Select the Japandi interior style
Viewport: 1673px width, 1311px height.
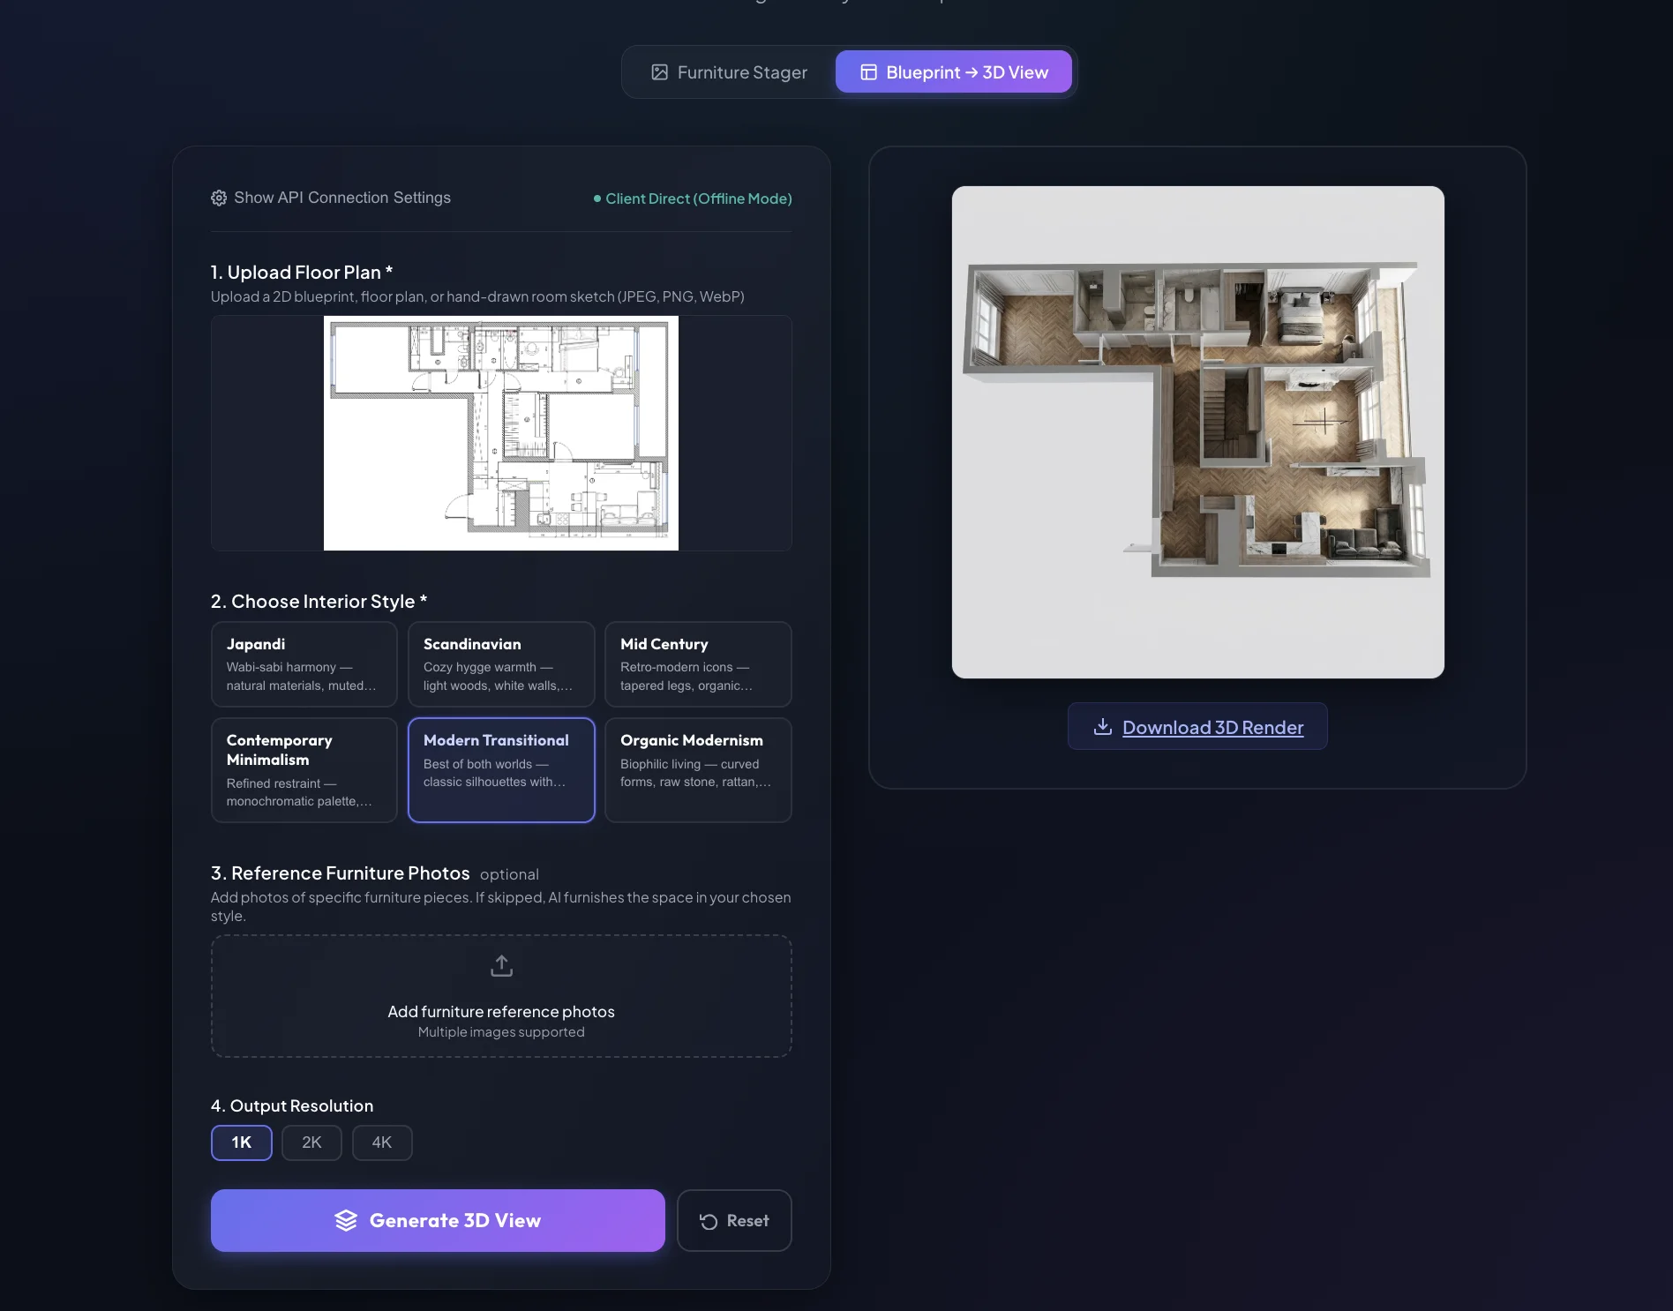tap(304, 664)
